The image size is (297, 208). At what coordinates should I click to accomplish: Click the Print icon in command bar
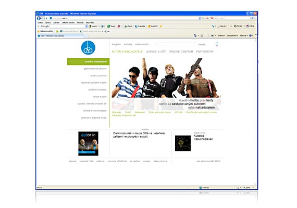(213, 35)
